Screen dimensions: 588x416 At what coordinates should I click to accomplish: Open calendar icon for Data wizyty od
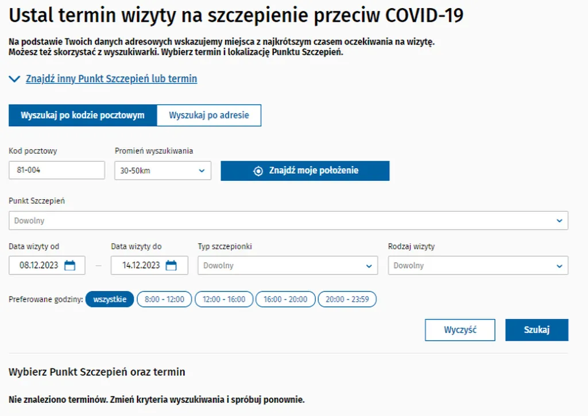pyautogui.click(x=69, y=265)
